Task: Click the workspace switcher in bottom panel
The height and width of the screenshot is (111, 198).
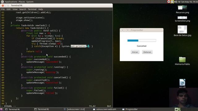Action: click(178, 109)
